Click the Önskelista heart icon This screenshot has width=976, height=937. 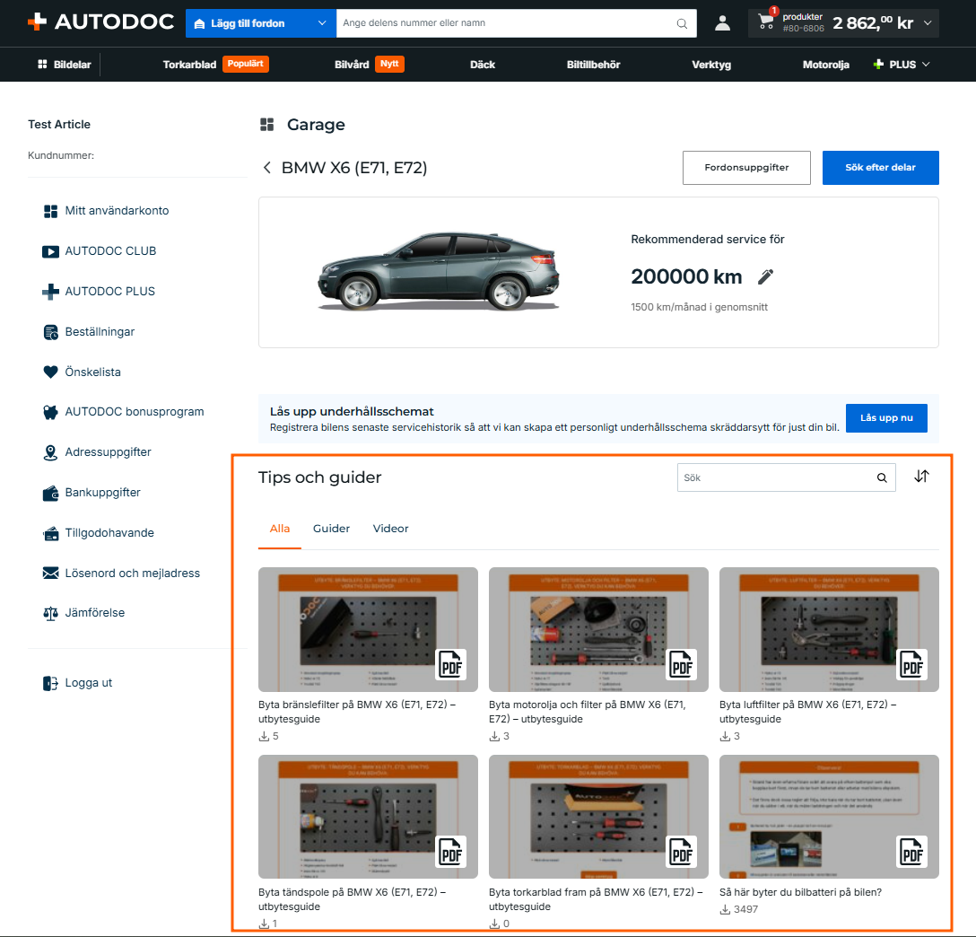50,372
